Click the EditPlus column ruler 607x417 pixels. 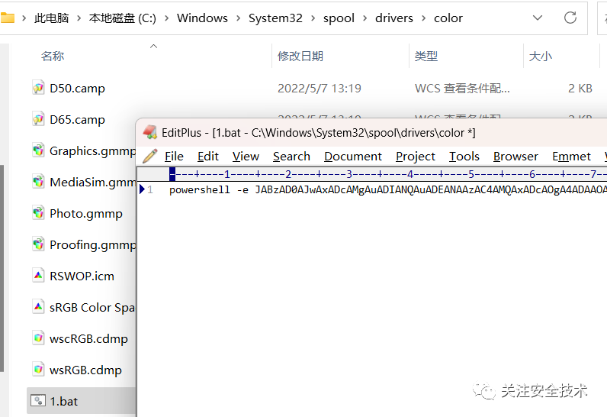(388, 174)
